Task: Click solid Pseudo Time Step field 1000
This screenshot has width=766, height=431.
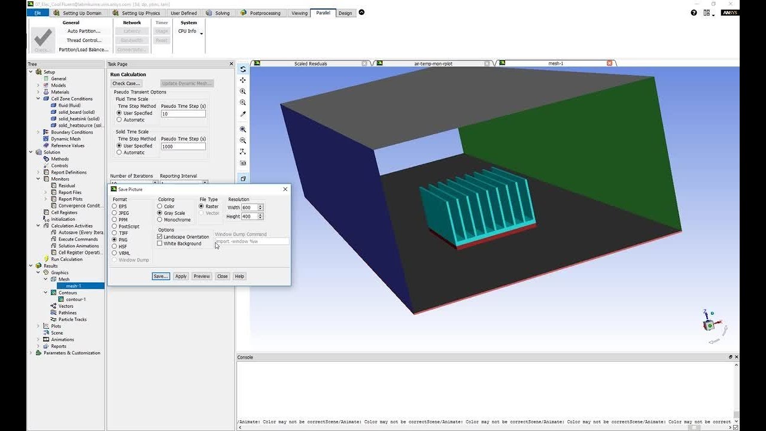Action: 183,146
